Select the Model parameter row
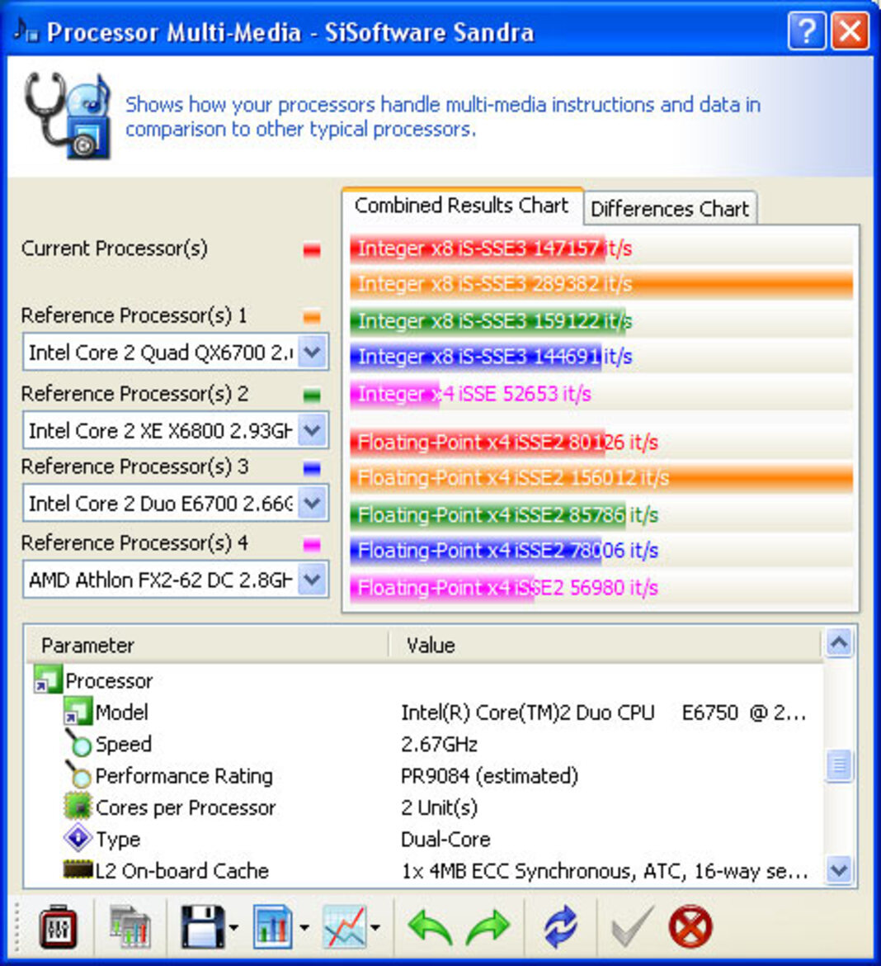The image size is (881, 966). (x=423, y=712)
